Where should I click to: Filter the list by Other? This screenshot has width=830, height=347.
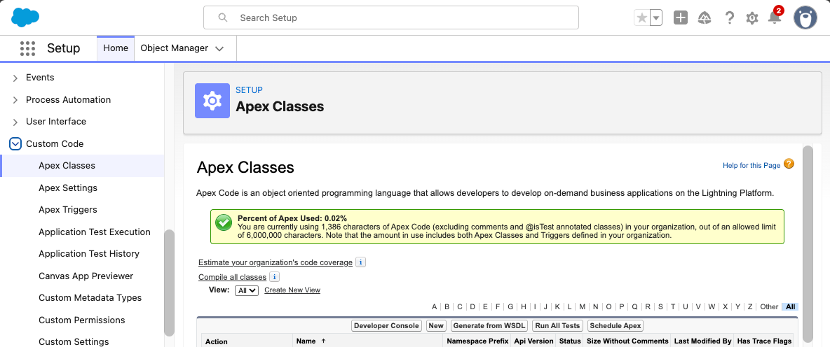[769, 307]
